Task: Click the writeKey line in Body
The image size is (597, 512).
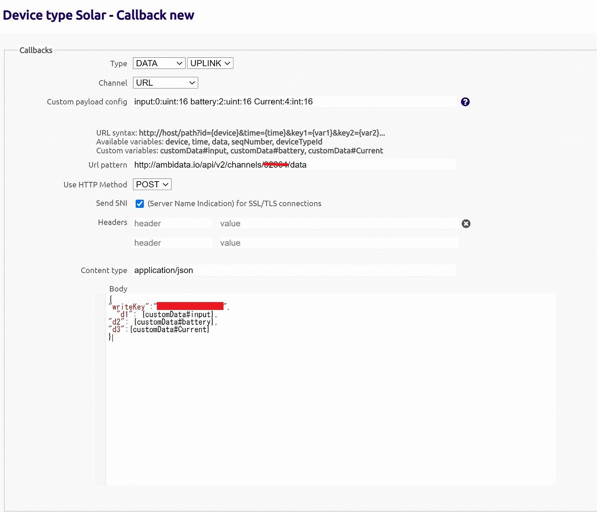Action: (x=131, y=307)
